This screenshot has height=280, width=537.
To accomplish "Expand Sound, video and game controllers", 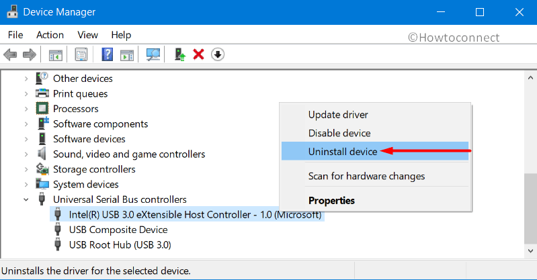I will point(26,154).
